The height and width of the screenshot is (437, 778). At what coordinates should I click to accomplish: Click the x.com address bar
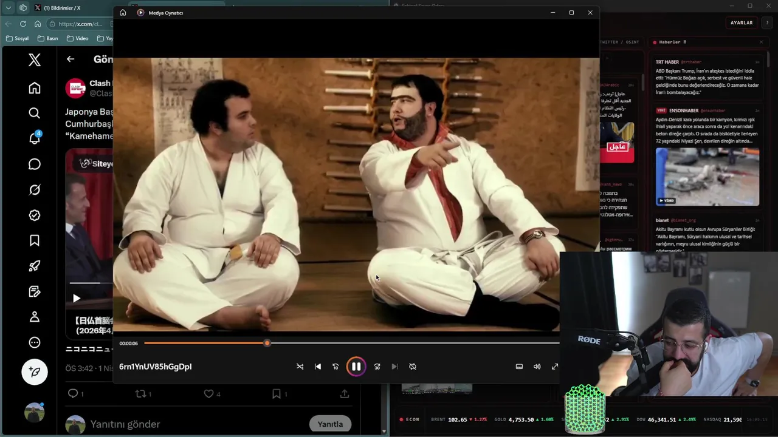pos(80,24)
